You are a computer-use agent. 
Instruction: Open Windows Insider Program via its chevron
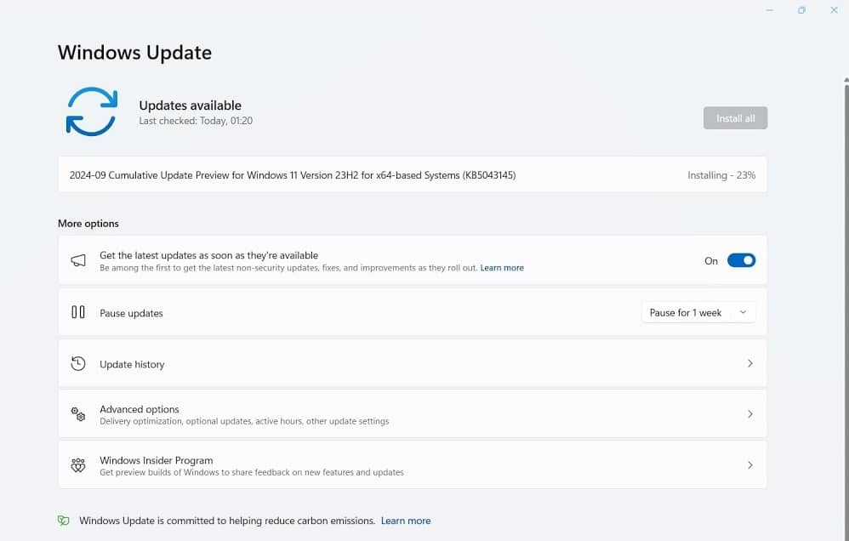pos(750,465)
